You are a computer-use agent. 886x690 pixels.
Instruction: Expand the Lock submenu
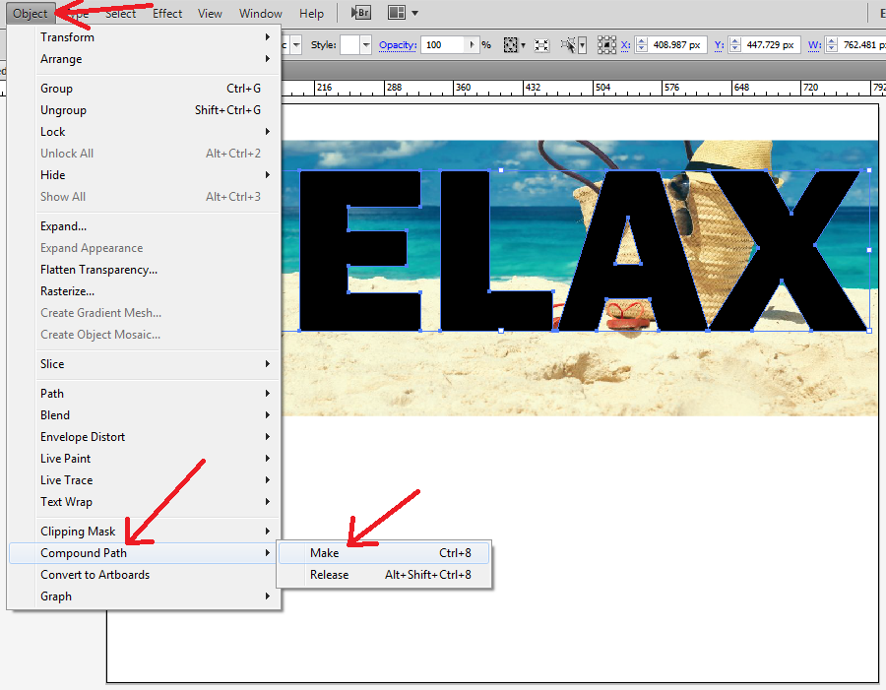tap(145, 132)
